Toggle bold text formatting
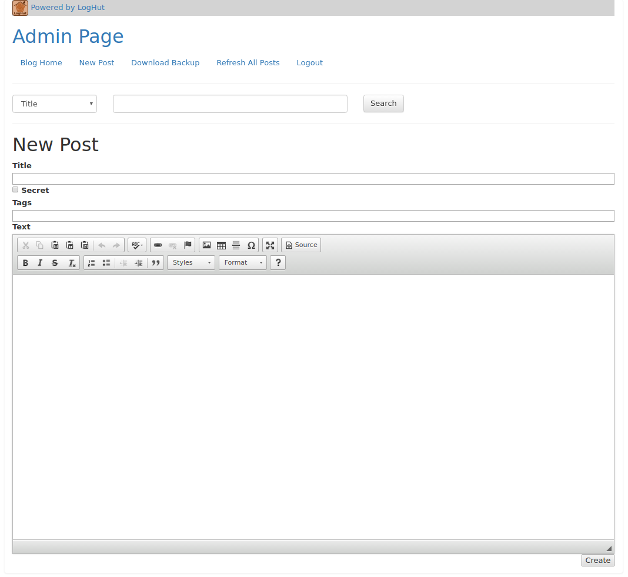The image size is (628, 577). click(x=25, y=262)
